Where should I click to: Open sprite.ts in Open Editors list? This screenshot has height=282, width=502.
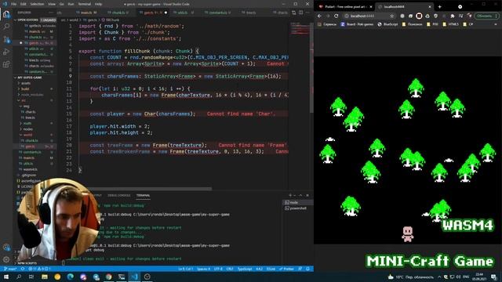35,26
